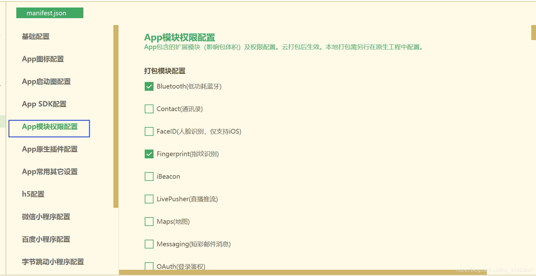Open the 基础配置 section
This screenshot has height=276, width=536.
pos(36,37)
